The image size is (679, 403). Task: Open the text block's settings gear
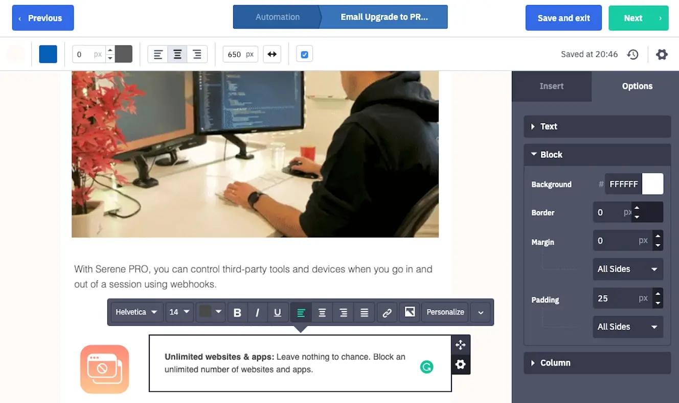pyautogui.click(x=460, y=365)
